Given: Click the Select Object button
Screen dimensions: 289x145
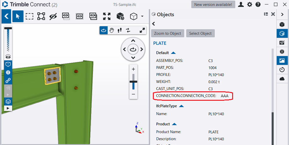Looking at the screenshot, I should click(200, 33).
